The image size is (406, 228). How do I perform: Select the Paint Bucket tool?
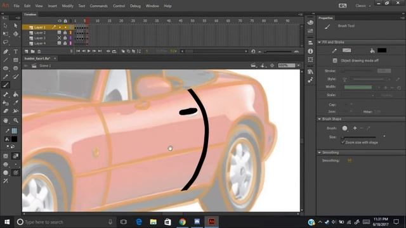[x=15, y=94]
